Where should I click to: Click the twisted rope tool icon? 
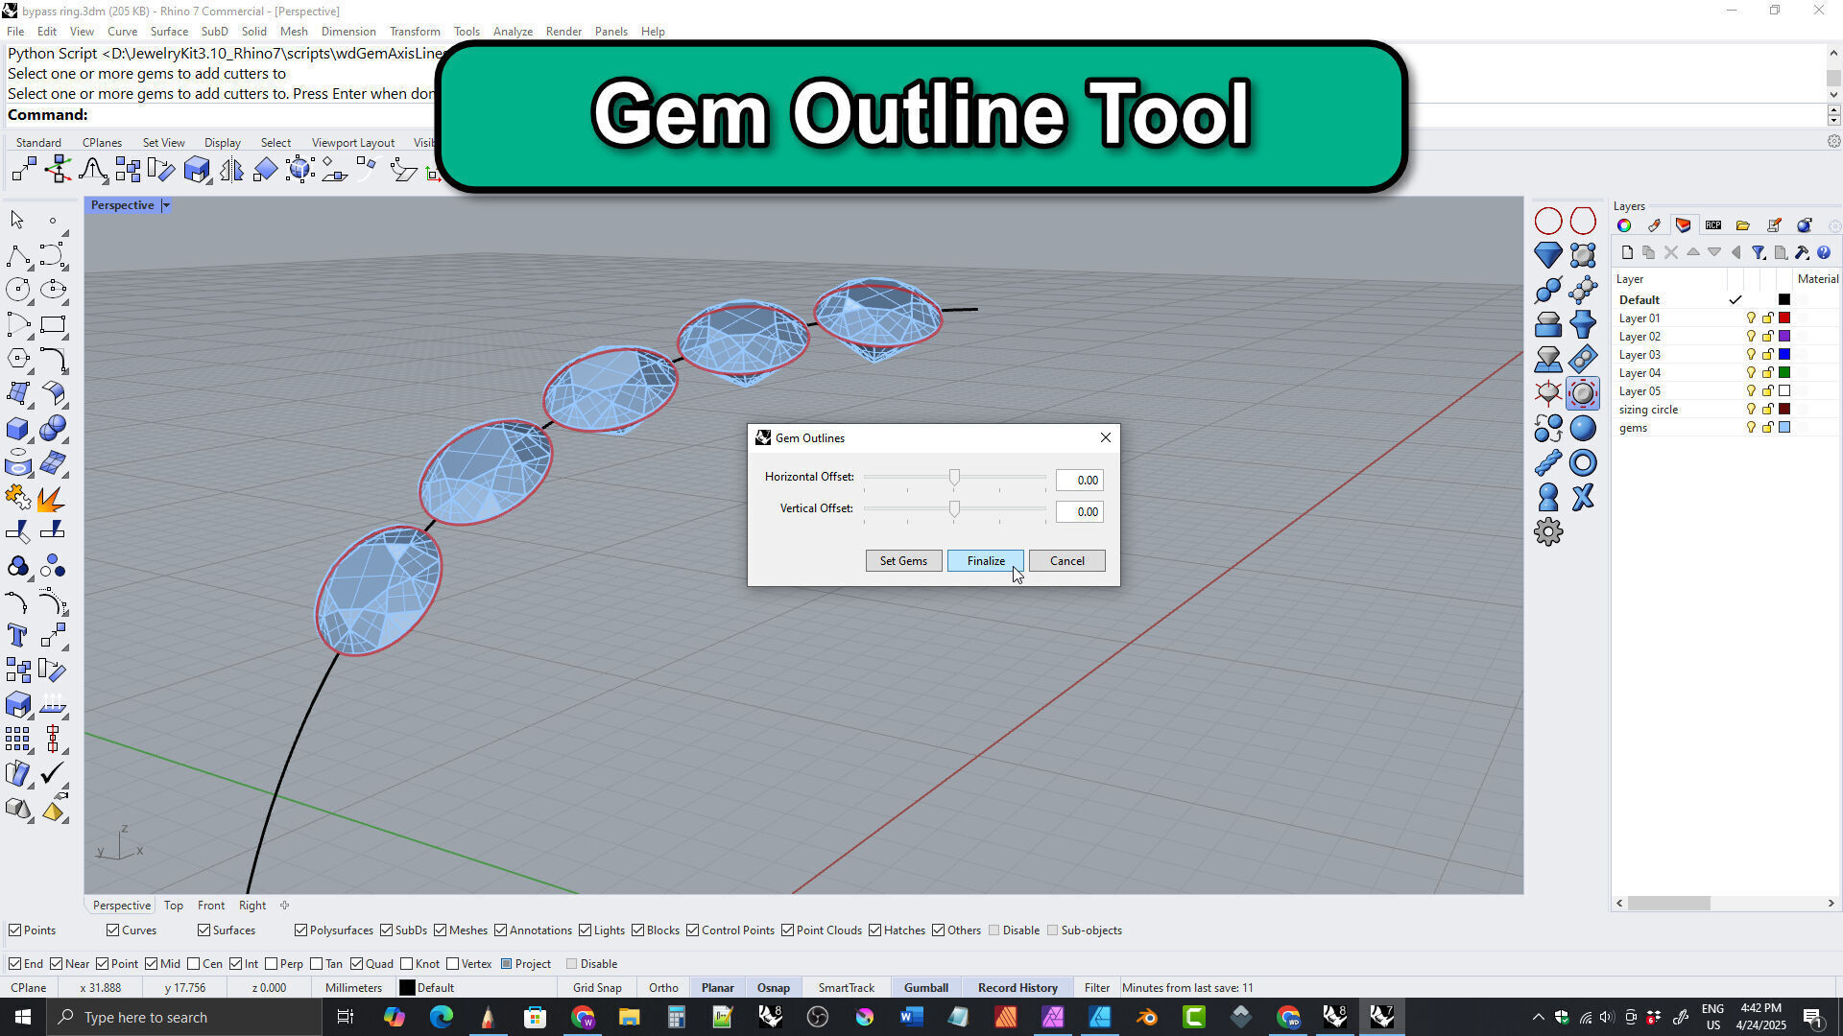pos(1547,463)
